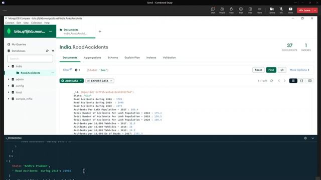
Task: Open the Connect menu in Compass
Action: [x=10, y=23]
